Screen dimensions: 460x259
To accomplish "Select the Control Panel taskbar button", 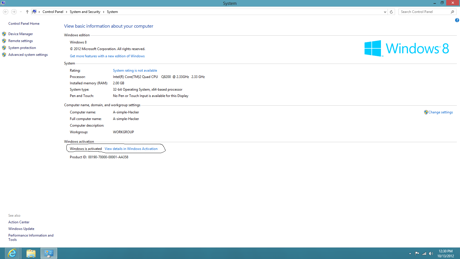I will coord(49,253).
